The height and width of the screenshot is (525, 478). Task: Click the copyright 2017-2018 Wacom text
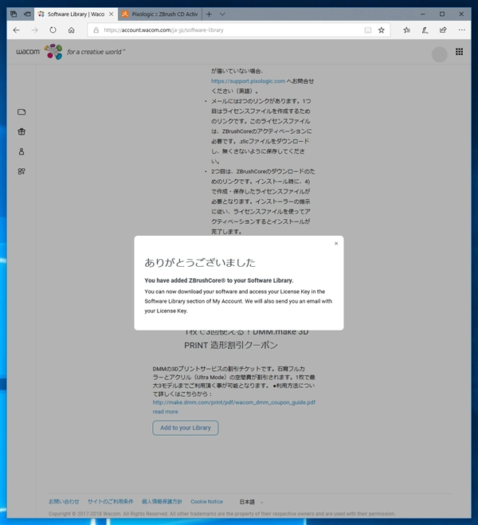pyautogui.click(x=221, y=514)
